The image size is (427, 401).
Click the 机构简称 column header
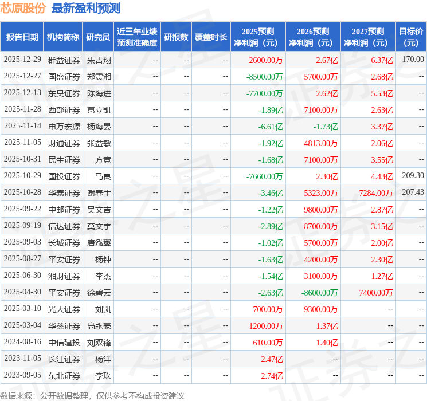tap(63, 37)
